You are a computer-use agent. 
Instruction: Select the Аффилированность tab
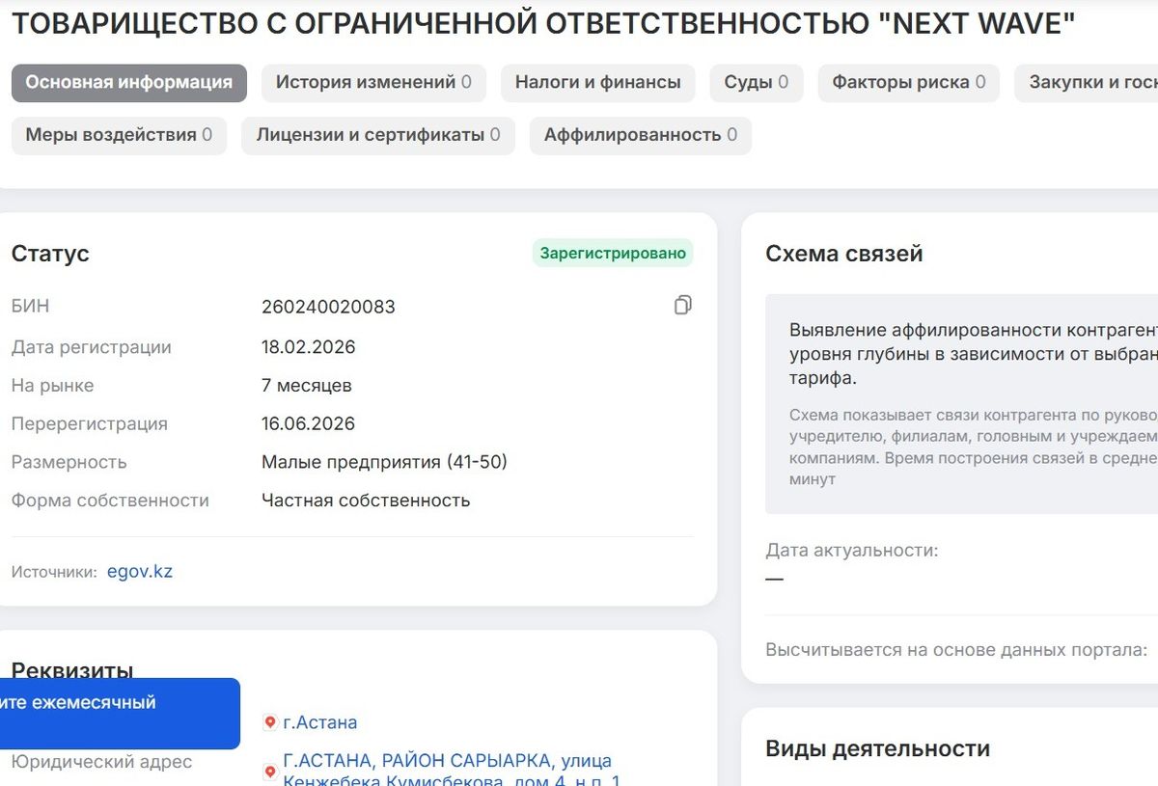pyautogui.click(x=641, y=135)
